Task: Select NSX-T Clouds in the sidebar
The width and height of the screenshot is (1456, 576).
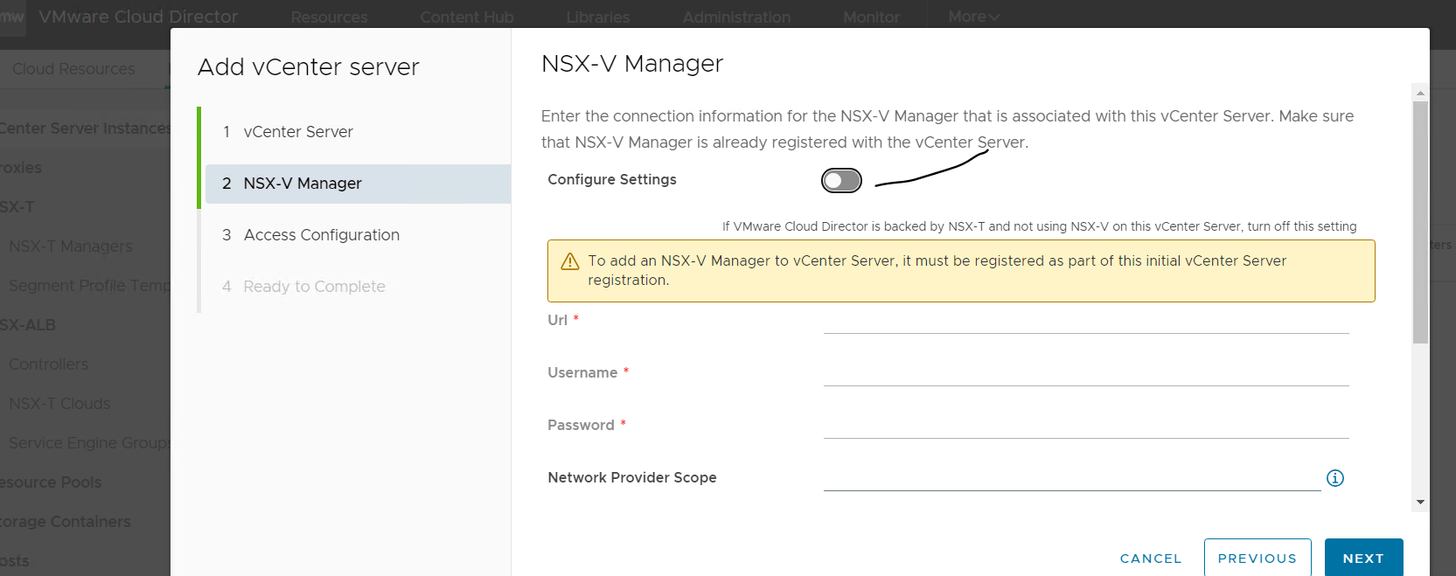Action: [59, 404]
